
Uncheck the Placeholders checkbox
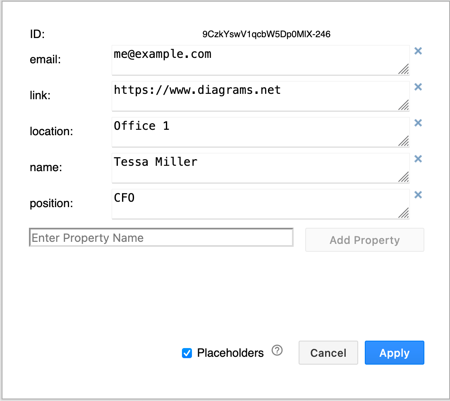coord(187,353)
